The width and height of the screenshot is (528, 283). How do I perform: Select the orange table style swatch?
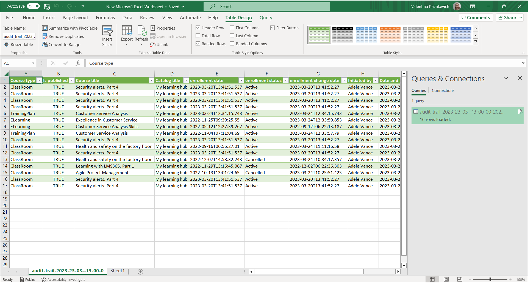pyautogui.click(x=390, y=35)
